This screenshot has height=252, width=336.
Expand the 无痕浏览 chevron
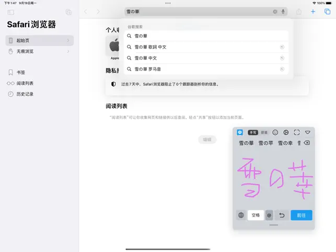(68, 51)
